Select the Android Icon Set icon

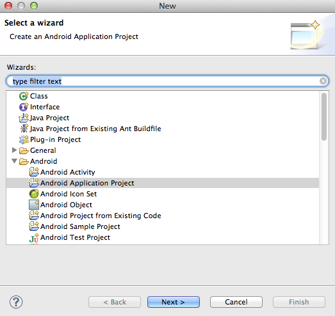pos(34,194)
